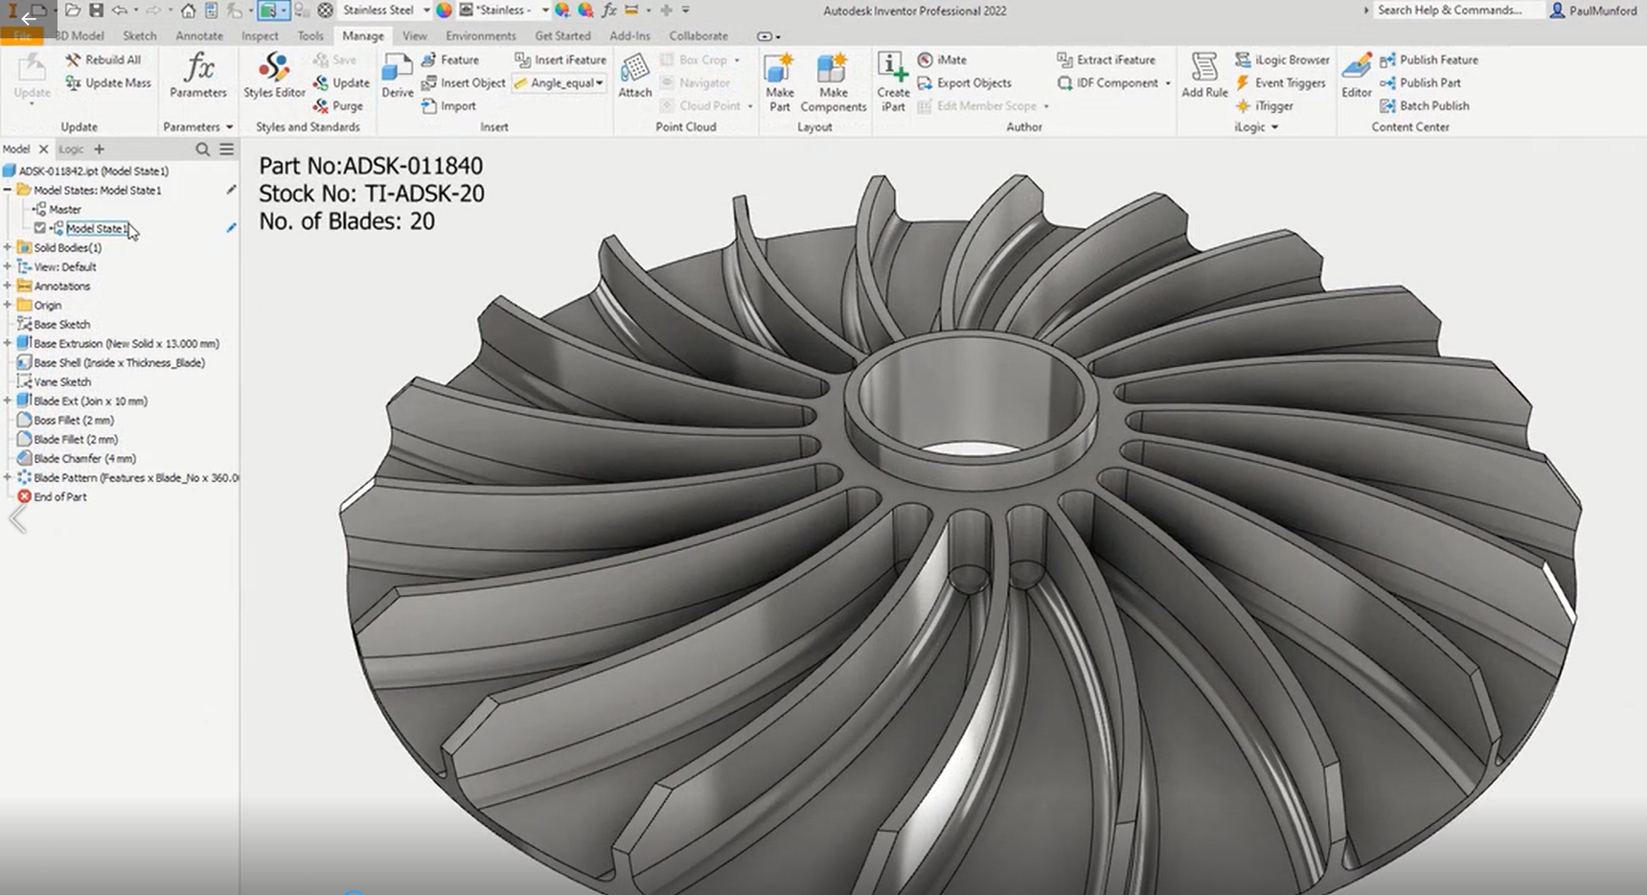1647x895 pixels.
Task: Click the Make Part tool
Action: pos(780,82)
